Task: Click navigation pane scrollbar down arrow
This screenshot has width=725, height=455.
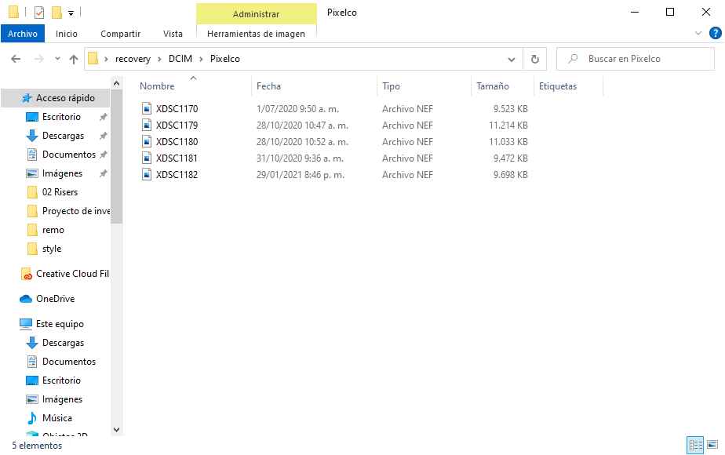Action: (116, 430)
